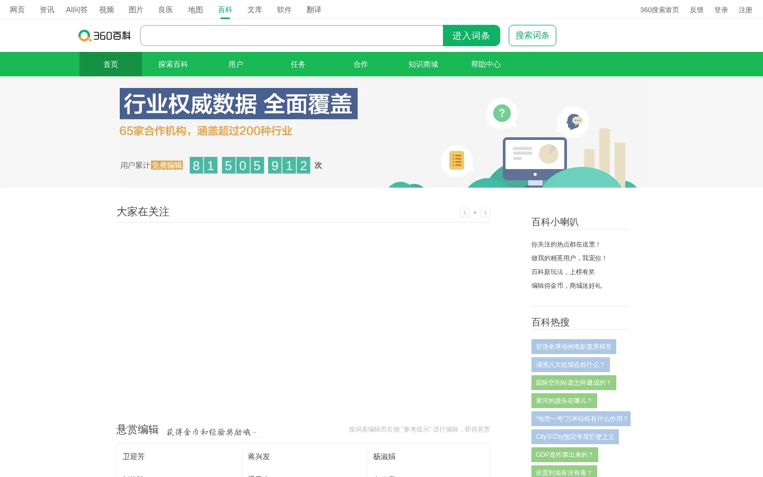Open the 地图 top tab
The width and height of the screenshot is (763, 477).
tap(196, 10)
